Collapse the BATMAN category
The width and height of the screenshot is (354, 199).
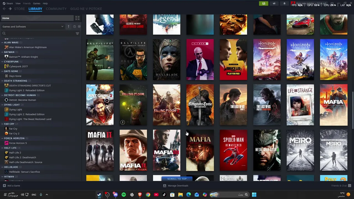coord(2,52)
